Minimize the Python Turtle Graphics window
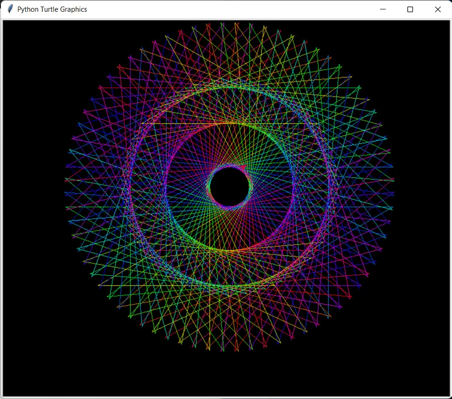 pos(383,9)
